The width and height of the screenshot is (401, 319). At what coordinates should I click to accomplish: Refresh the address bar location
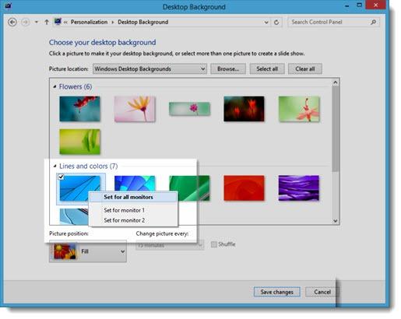click(x=276, y=23)
